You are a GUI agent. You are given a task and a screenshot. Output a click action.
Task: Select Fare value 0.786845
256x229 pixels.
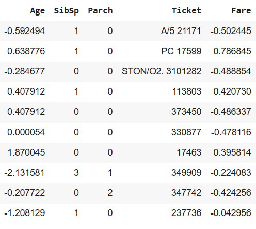click(232, 51)
